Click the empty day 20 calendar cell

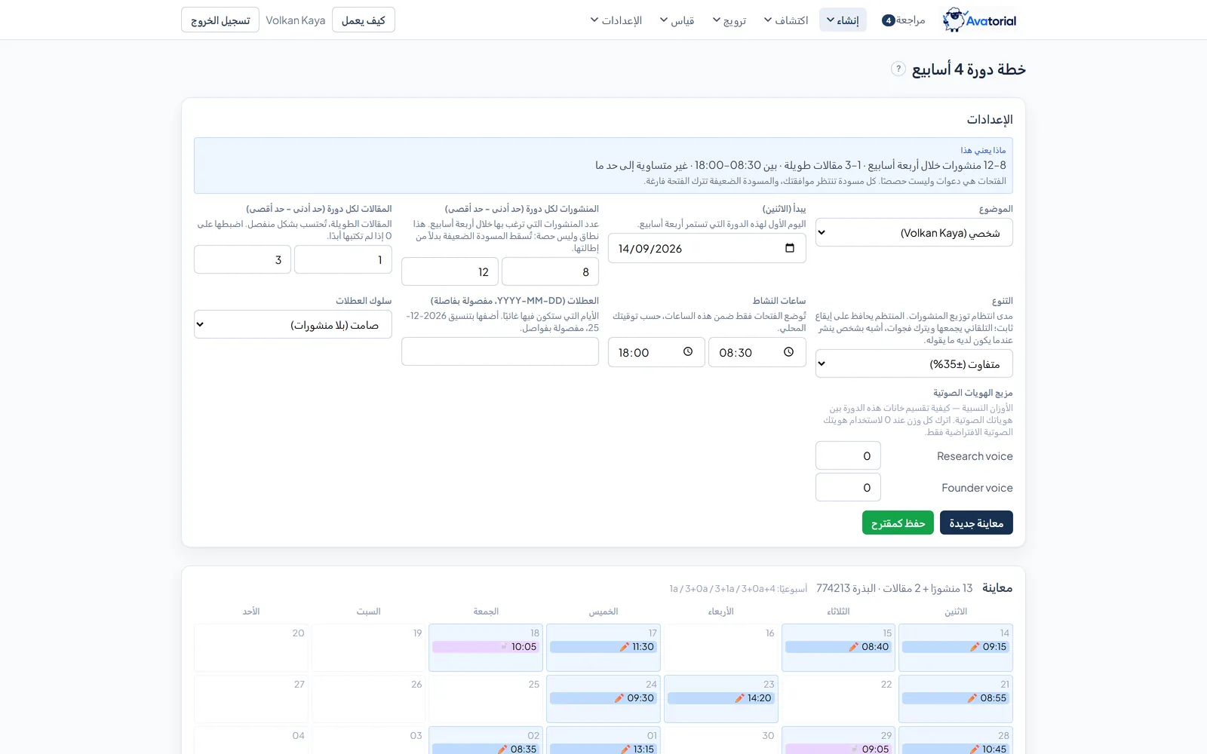click(x=251, y=648)
